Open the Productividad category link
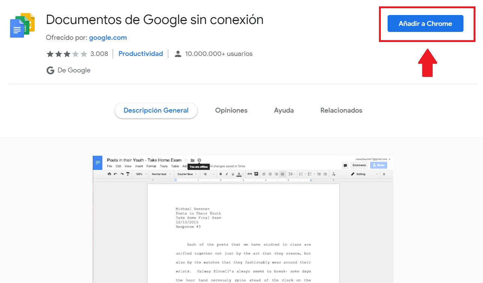The height and width of the screenshot is (283, 483). click(x=140, y=54)
